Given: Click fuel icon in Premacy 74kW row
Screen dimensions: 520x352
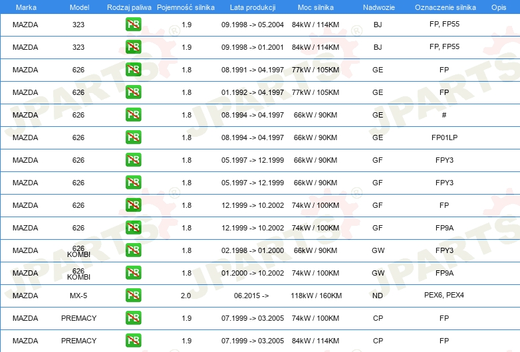Looking at the screenshot, I should [133, 317].
